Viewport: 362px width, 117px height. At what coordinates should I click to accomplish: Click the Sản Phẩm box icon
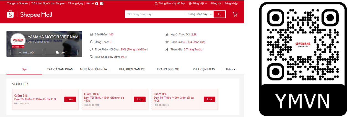(91, 34)
